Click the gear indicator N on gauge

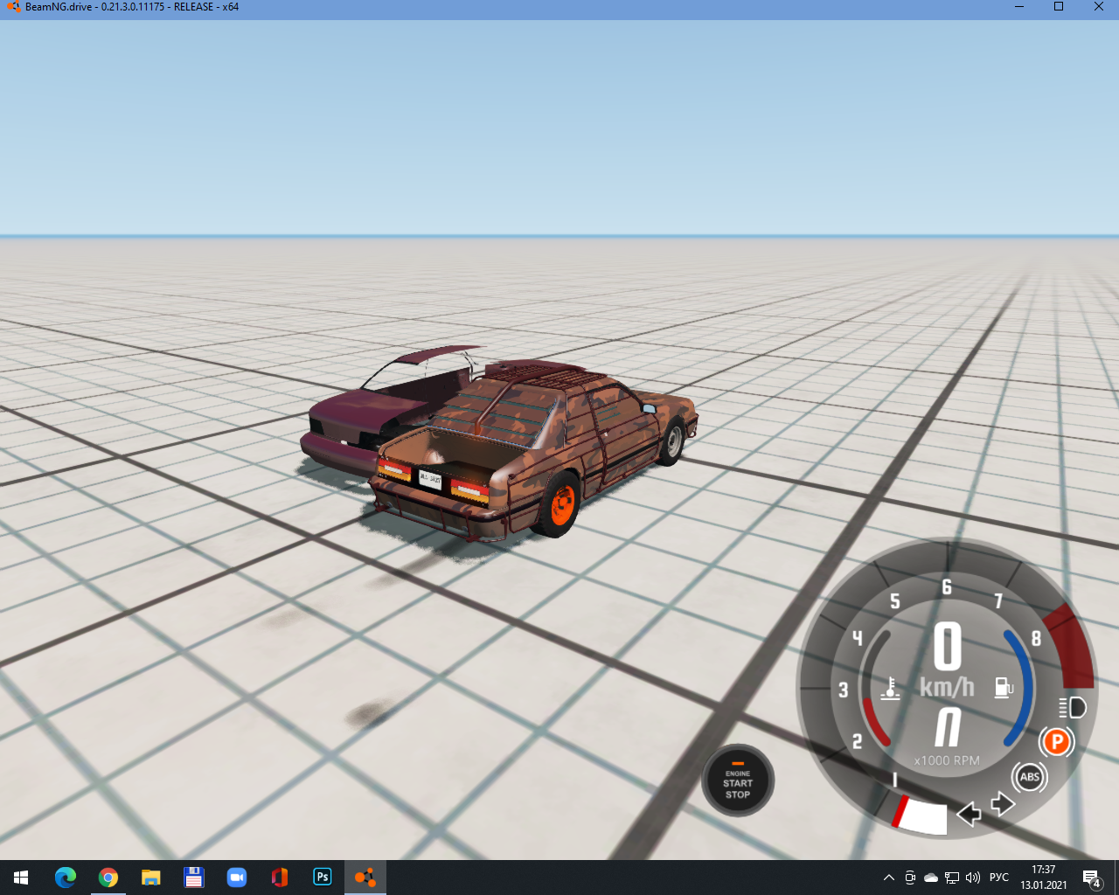pyautogui.click(x=949, y=727)
